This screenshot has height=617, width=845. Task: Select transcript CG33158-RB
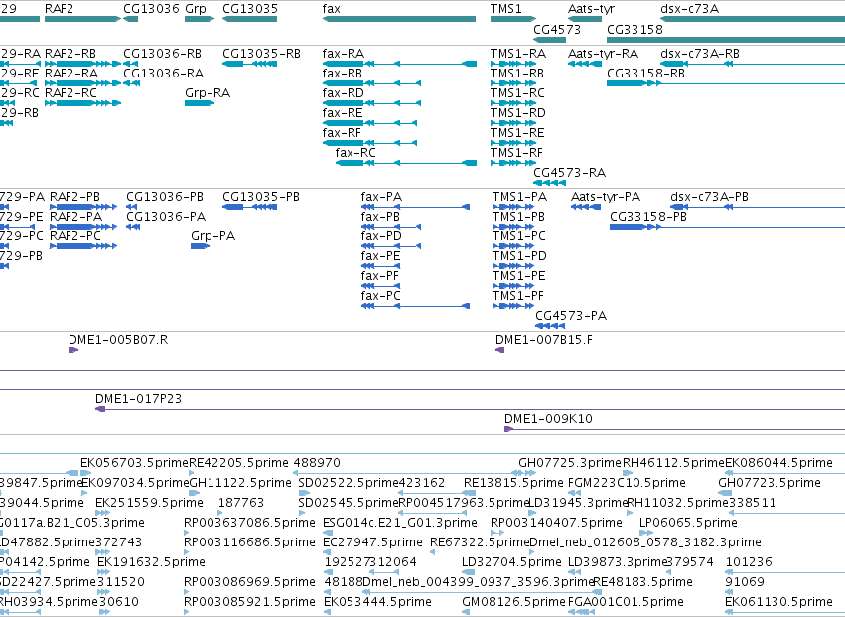[x=645, y=74]
